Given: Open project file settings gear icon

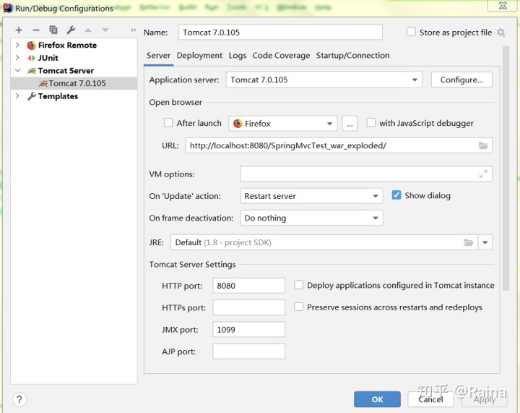Looking at the screenshot, I should point(500,33).
